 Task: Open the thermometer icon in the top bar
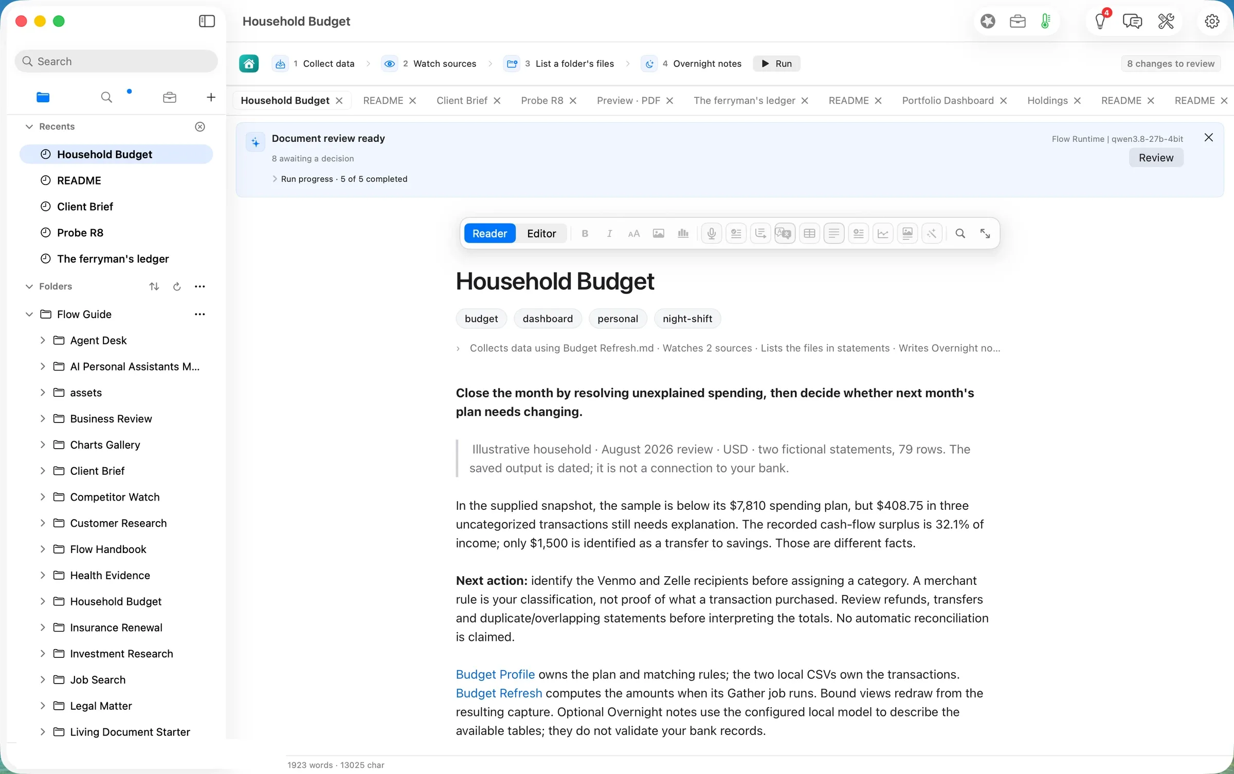(1045, 21)
